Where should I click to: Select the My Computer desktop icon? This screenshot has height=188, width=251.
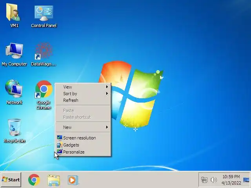pyautogui.click(x=14, y=51)
